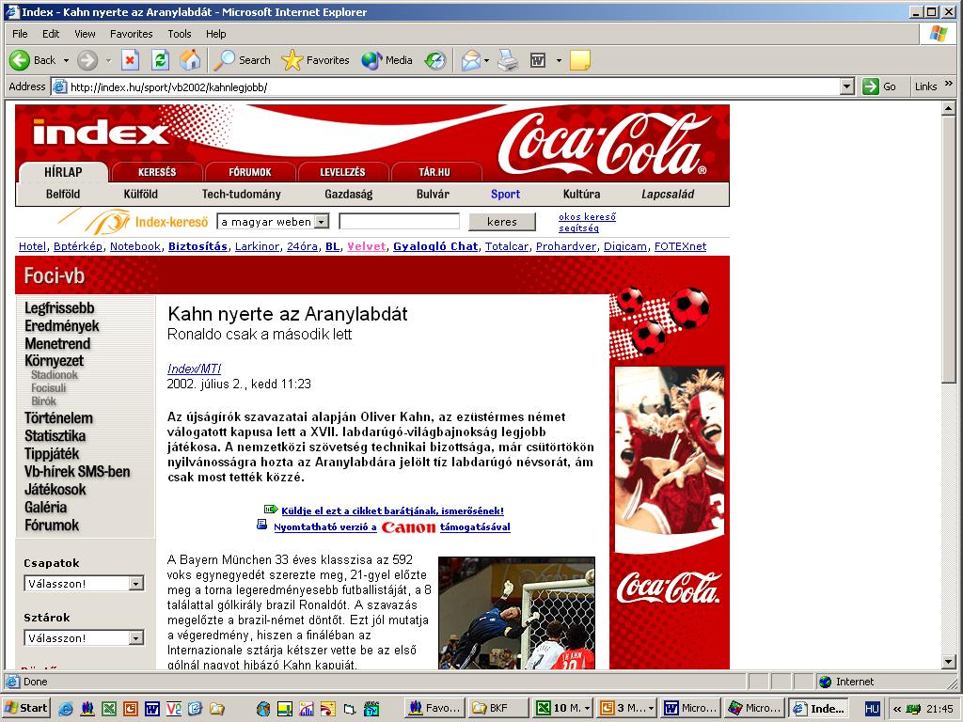Screen dimensions: 963x722
Task: Open the Search pane from the toolbar
Action: click(242, 60)
